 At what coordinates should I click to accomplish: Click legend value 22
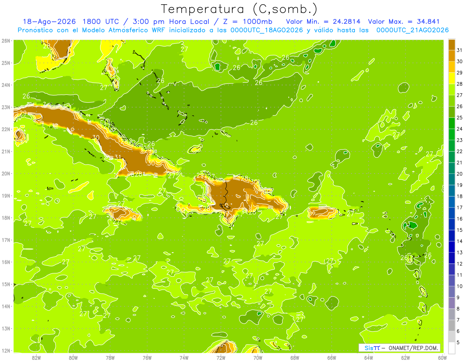(x=459, y=151)
